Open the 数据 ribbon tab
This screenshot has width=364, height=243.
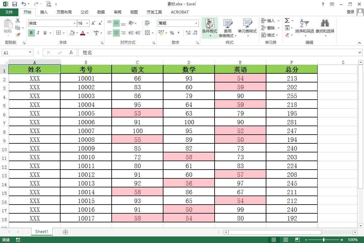[101, 12]
